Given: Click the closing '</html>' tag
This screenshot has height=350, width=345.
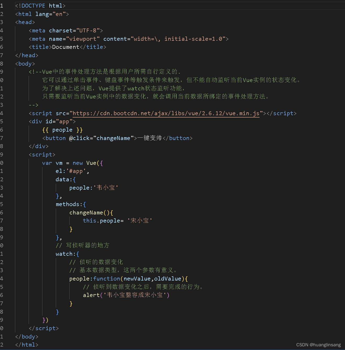Looking at the screenshot, I should 27,345.
